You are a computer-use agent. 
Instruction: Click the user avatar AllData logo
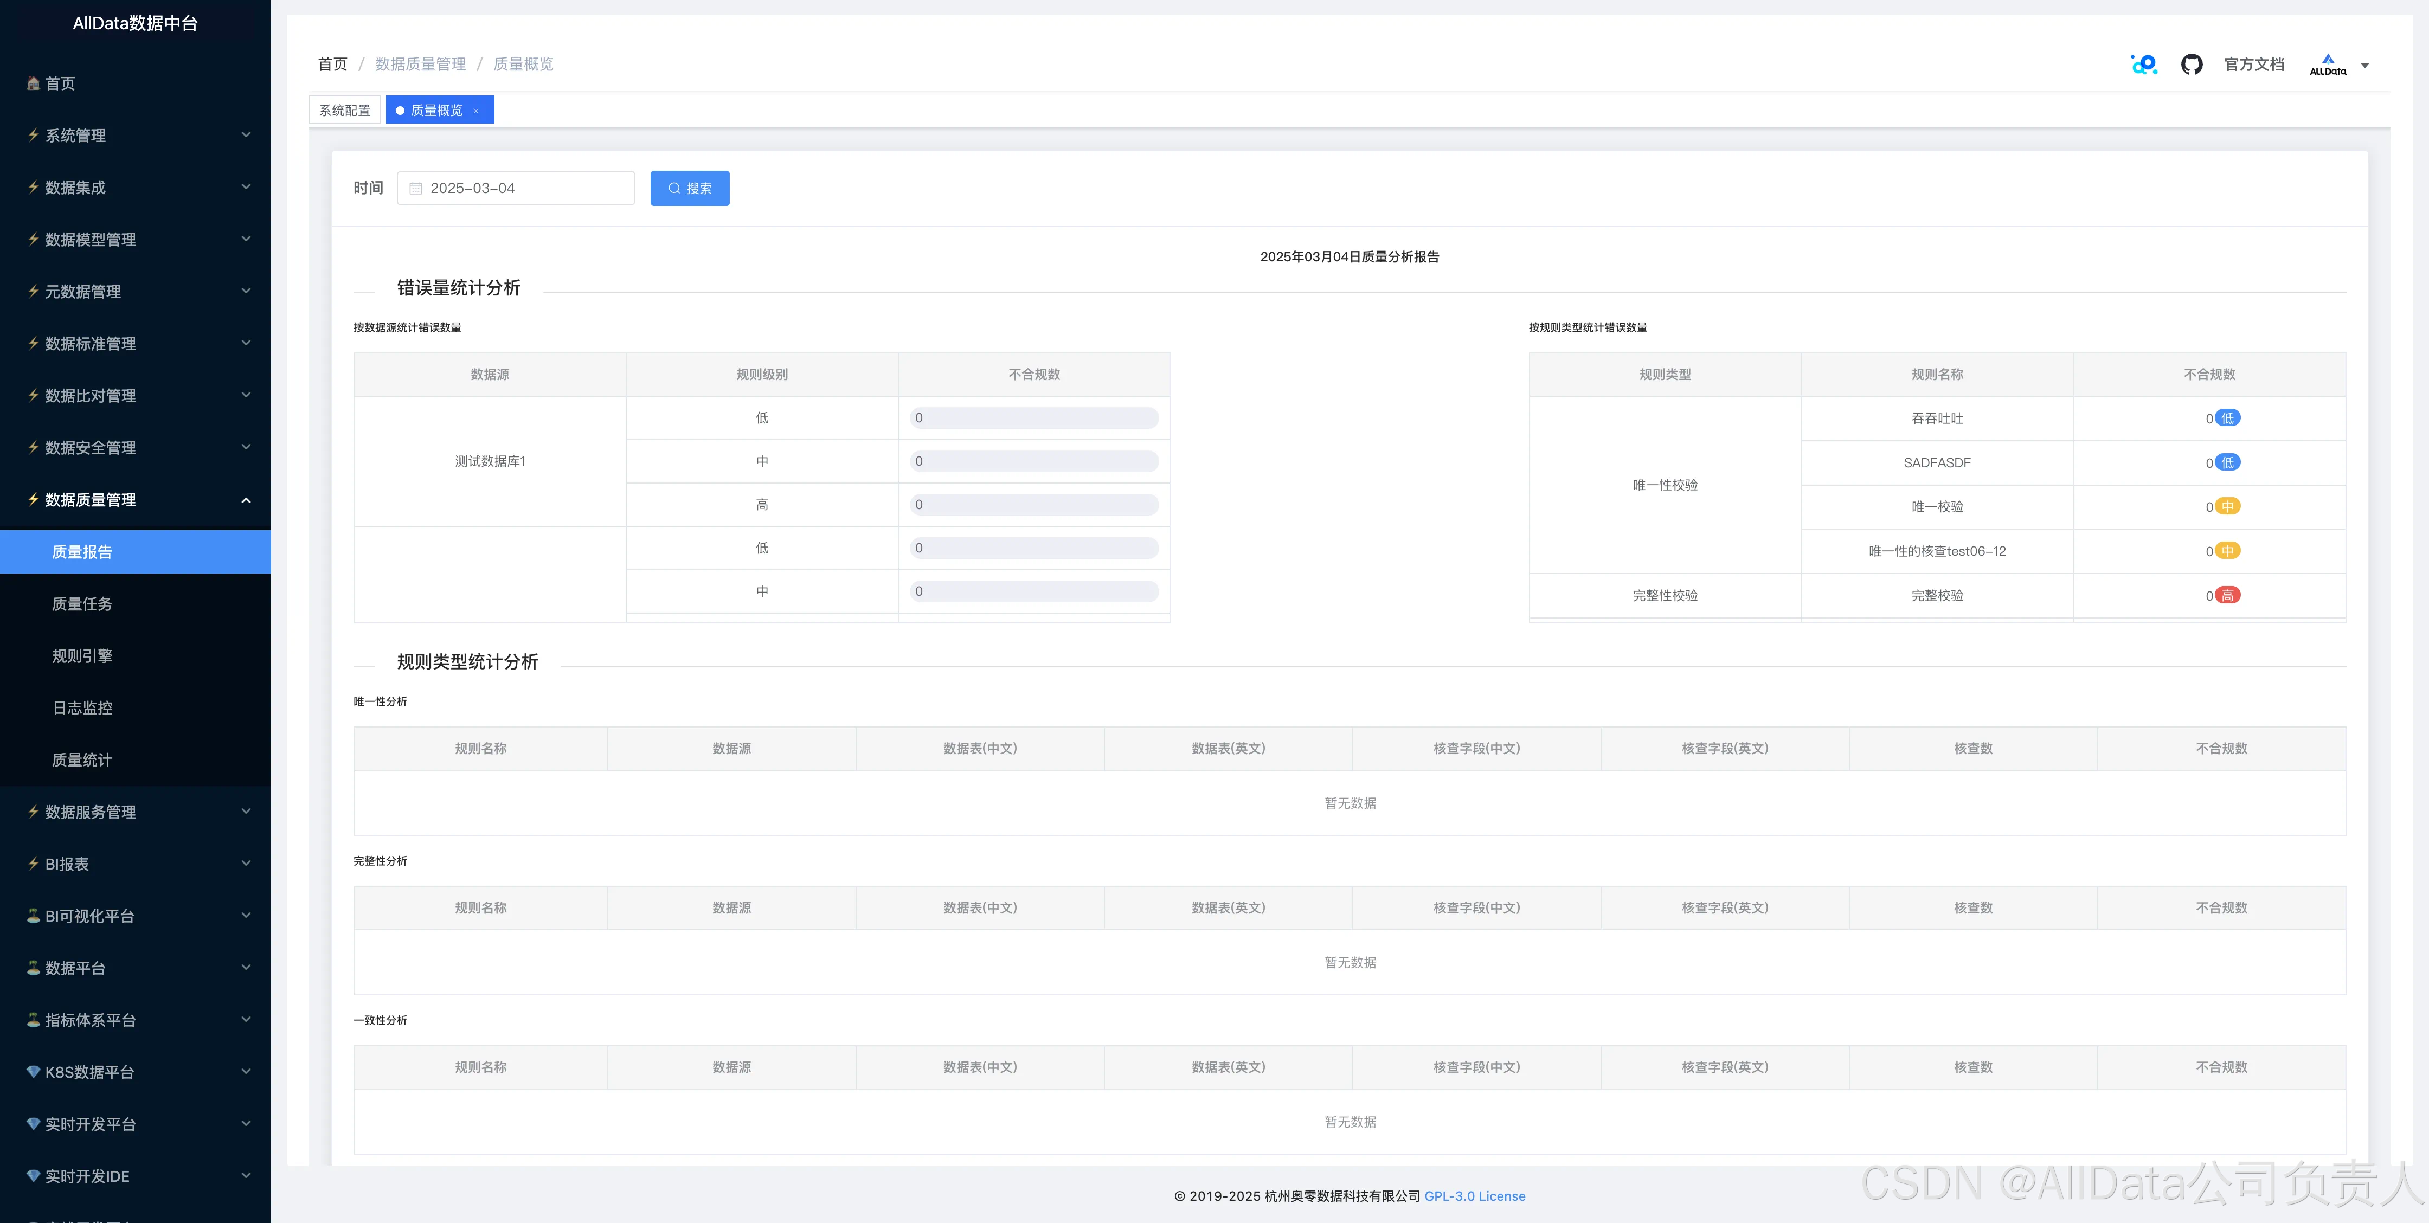point(2327,64)
